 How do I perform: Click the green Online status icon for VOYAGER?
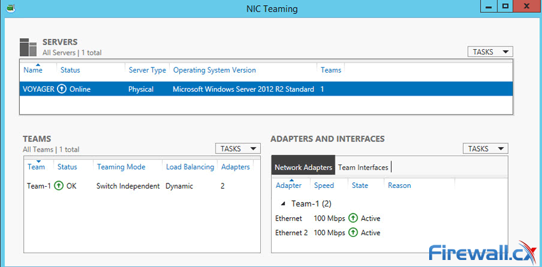pyautogui.click(x=62, y=89)
